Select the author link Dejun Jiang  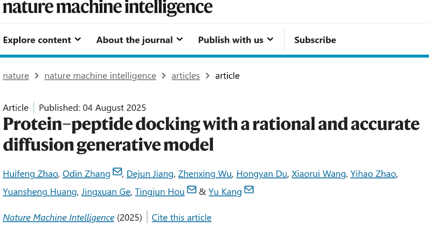point(150,174)
